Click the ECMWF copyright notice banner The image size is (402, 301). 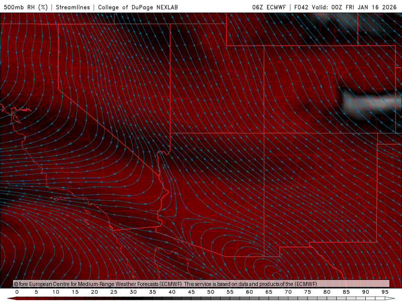pos(202,283)
